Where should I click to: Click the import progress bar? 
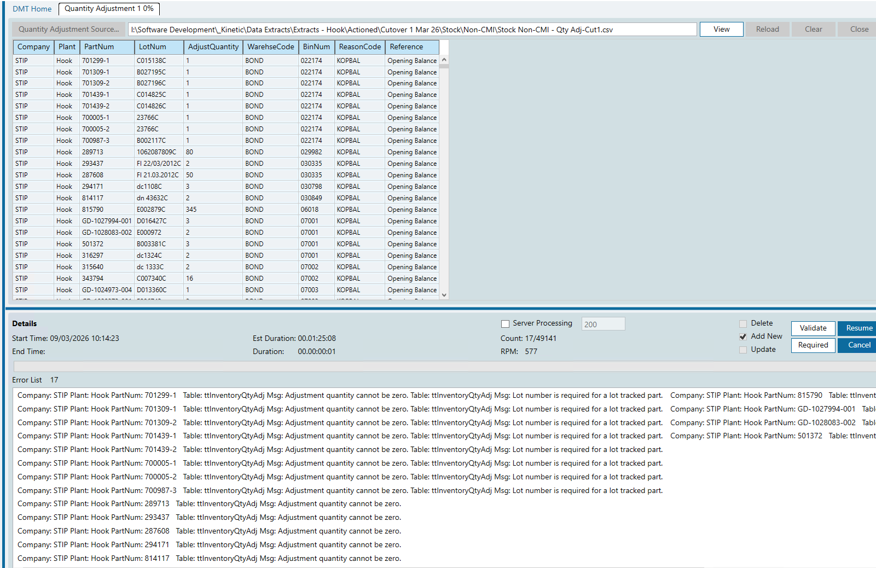pyautogui.click(x=443, y=366)
